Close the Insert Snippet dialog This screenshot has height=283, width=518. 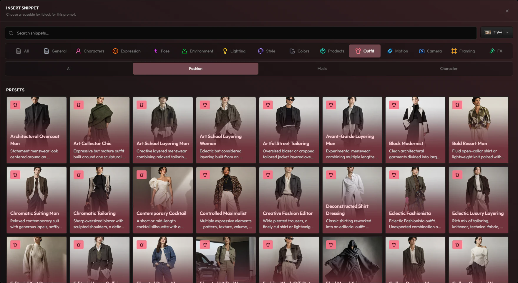point(507,11)
